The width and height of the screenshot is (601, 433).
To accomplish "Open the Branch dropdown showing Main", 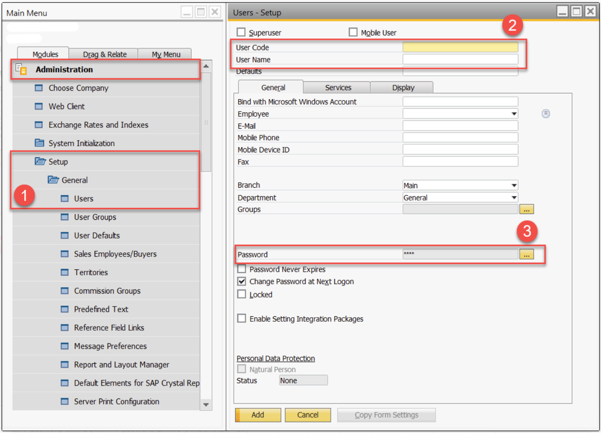I will point(514,186).
